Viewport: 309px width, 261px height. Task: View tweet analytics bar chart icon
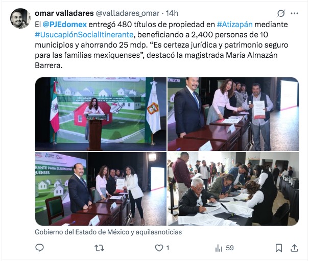(x=219, y=248)
